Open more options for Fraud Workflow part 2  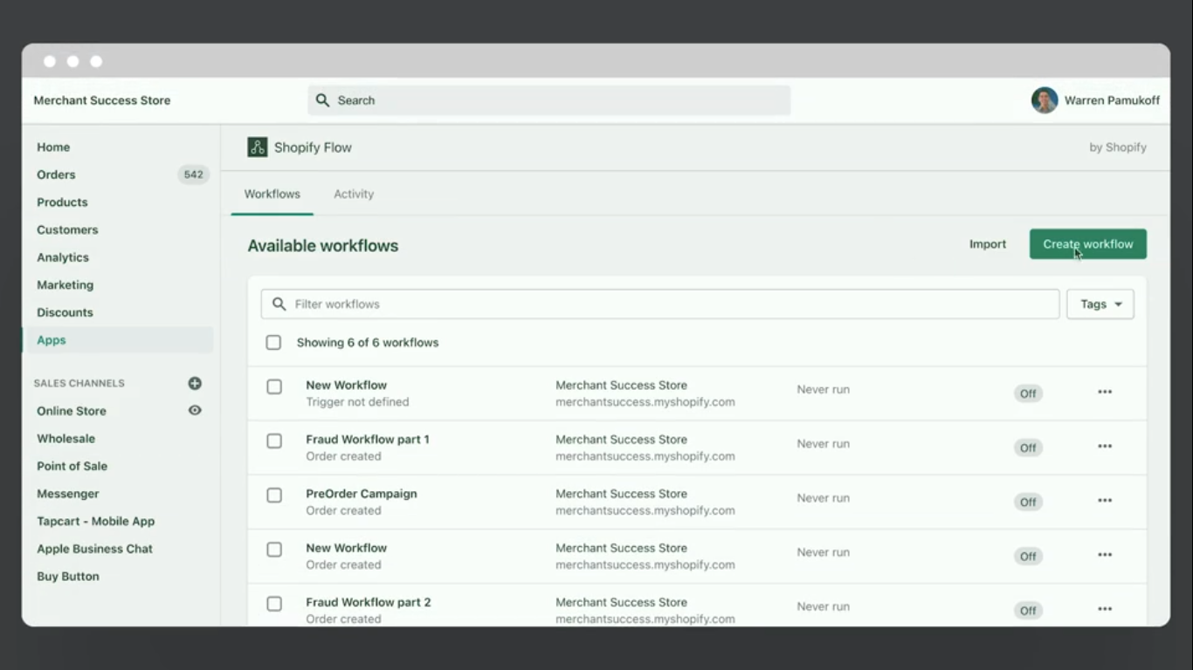pyautogui.click(x=1105, y=608)
